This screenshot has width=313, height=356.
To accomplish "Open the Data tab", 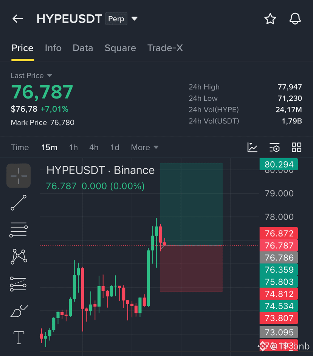I will click(x=83, y=48).
